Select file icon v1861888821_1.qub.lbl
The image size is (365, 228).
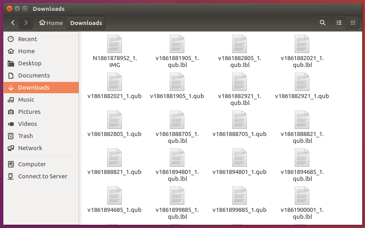(302, 120)
